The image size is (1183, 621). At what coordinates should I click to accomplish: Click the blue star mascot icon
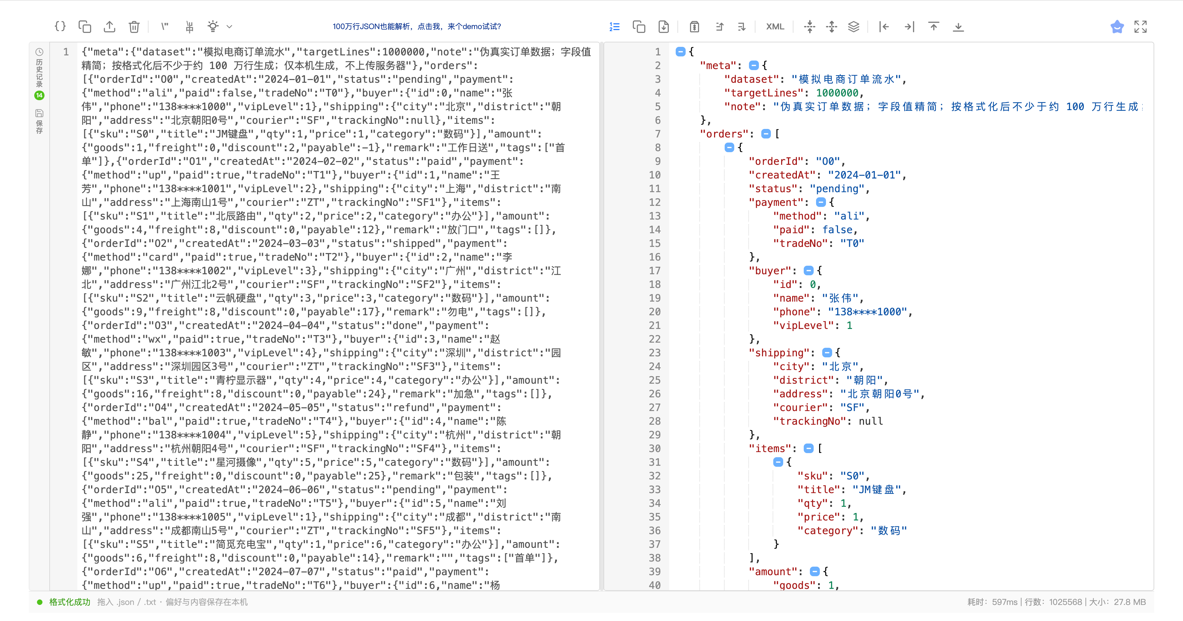pos(1117,27)
